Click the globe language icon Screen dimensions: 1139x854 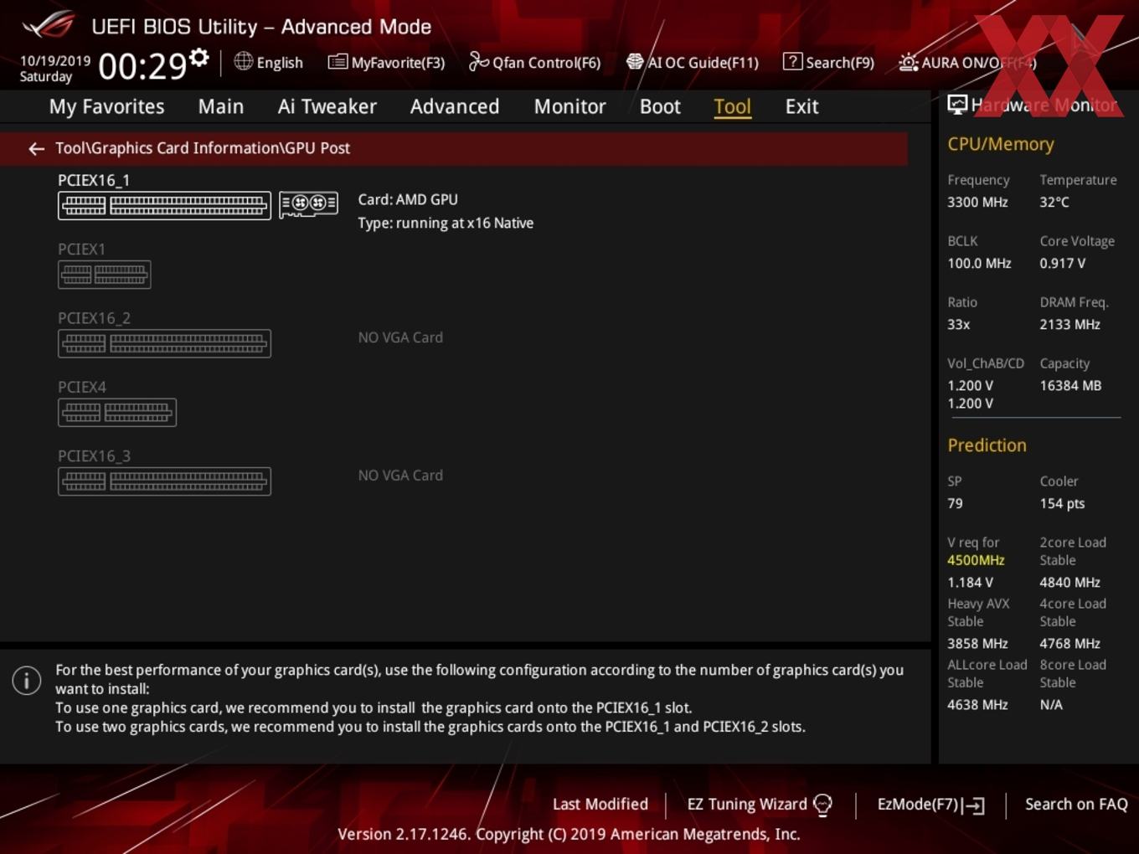point(244,61)
